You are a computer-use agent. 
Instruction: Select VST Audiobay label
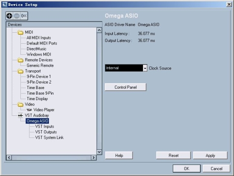coord(37,115)
